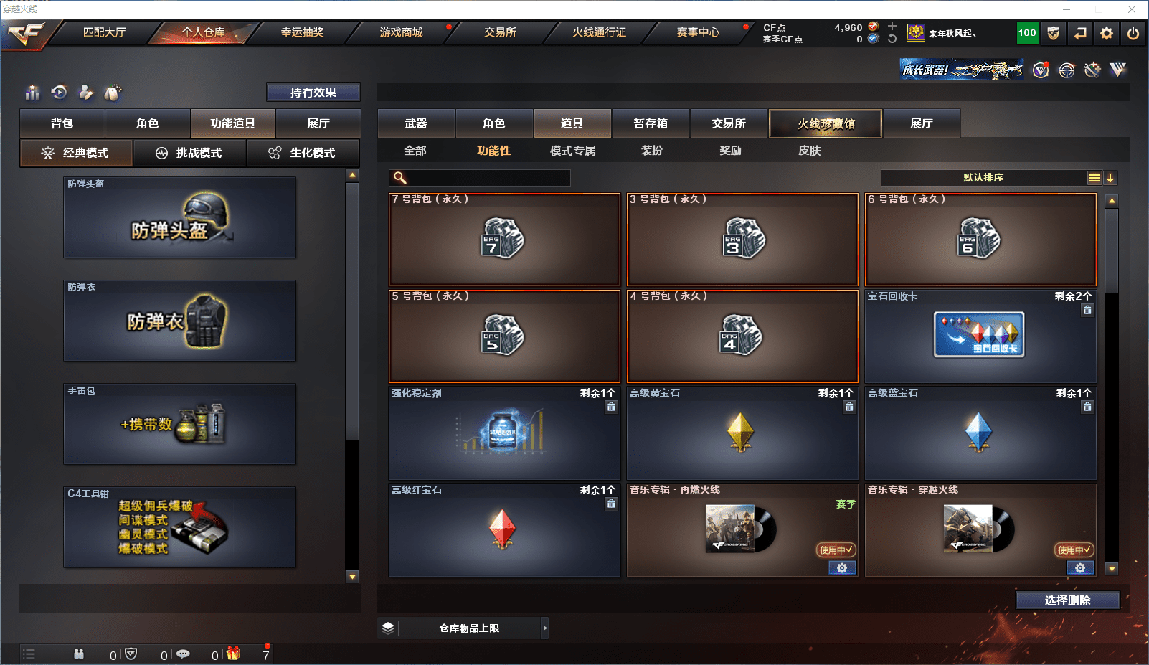Screen dimensions: 1149x665
Task: Click the 持有效果 button
Action: 313,93
